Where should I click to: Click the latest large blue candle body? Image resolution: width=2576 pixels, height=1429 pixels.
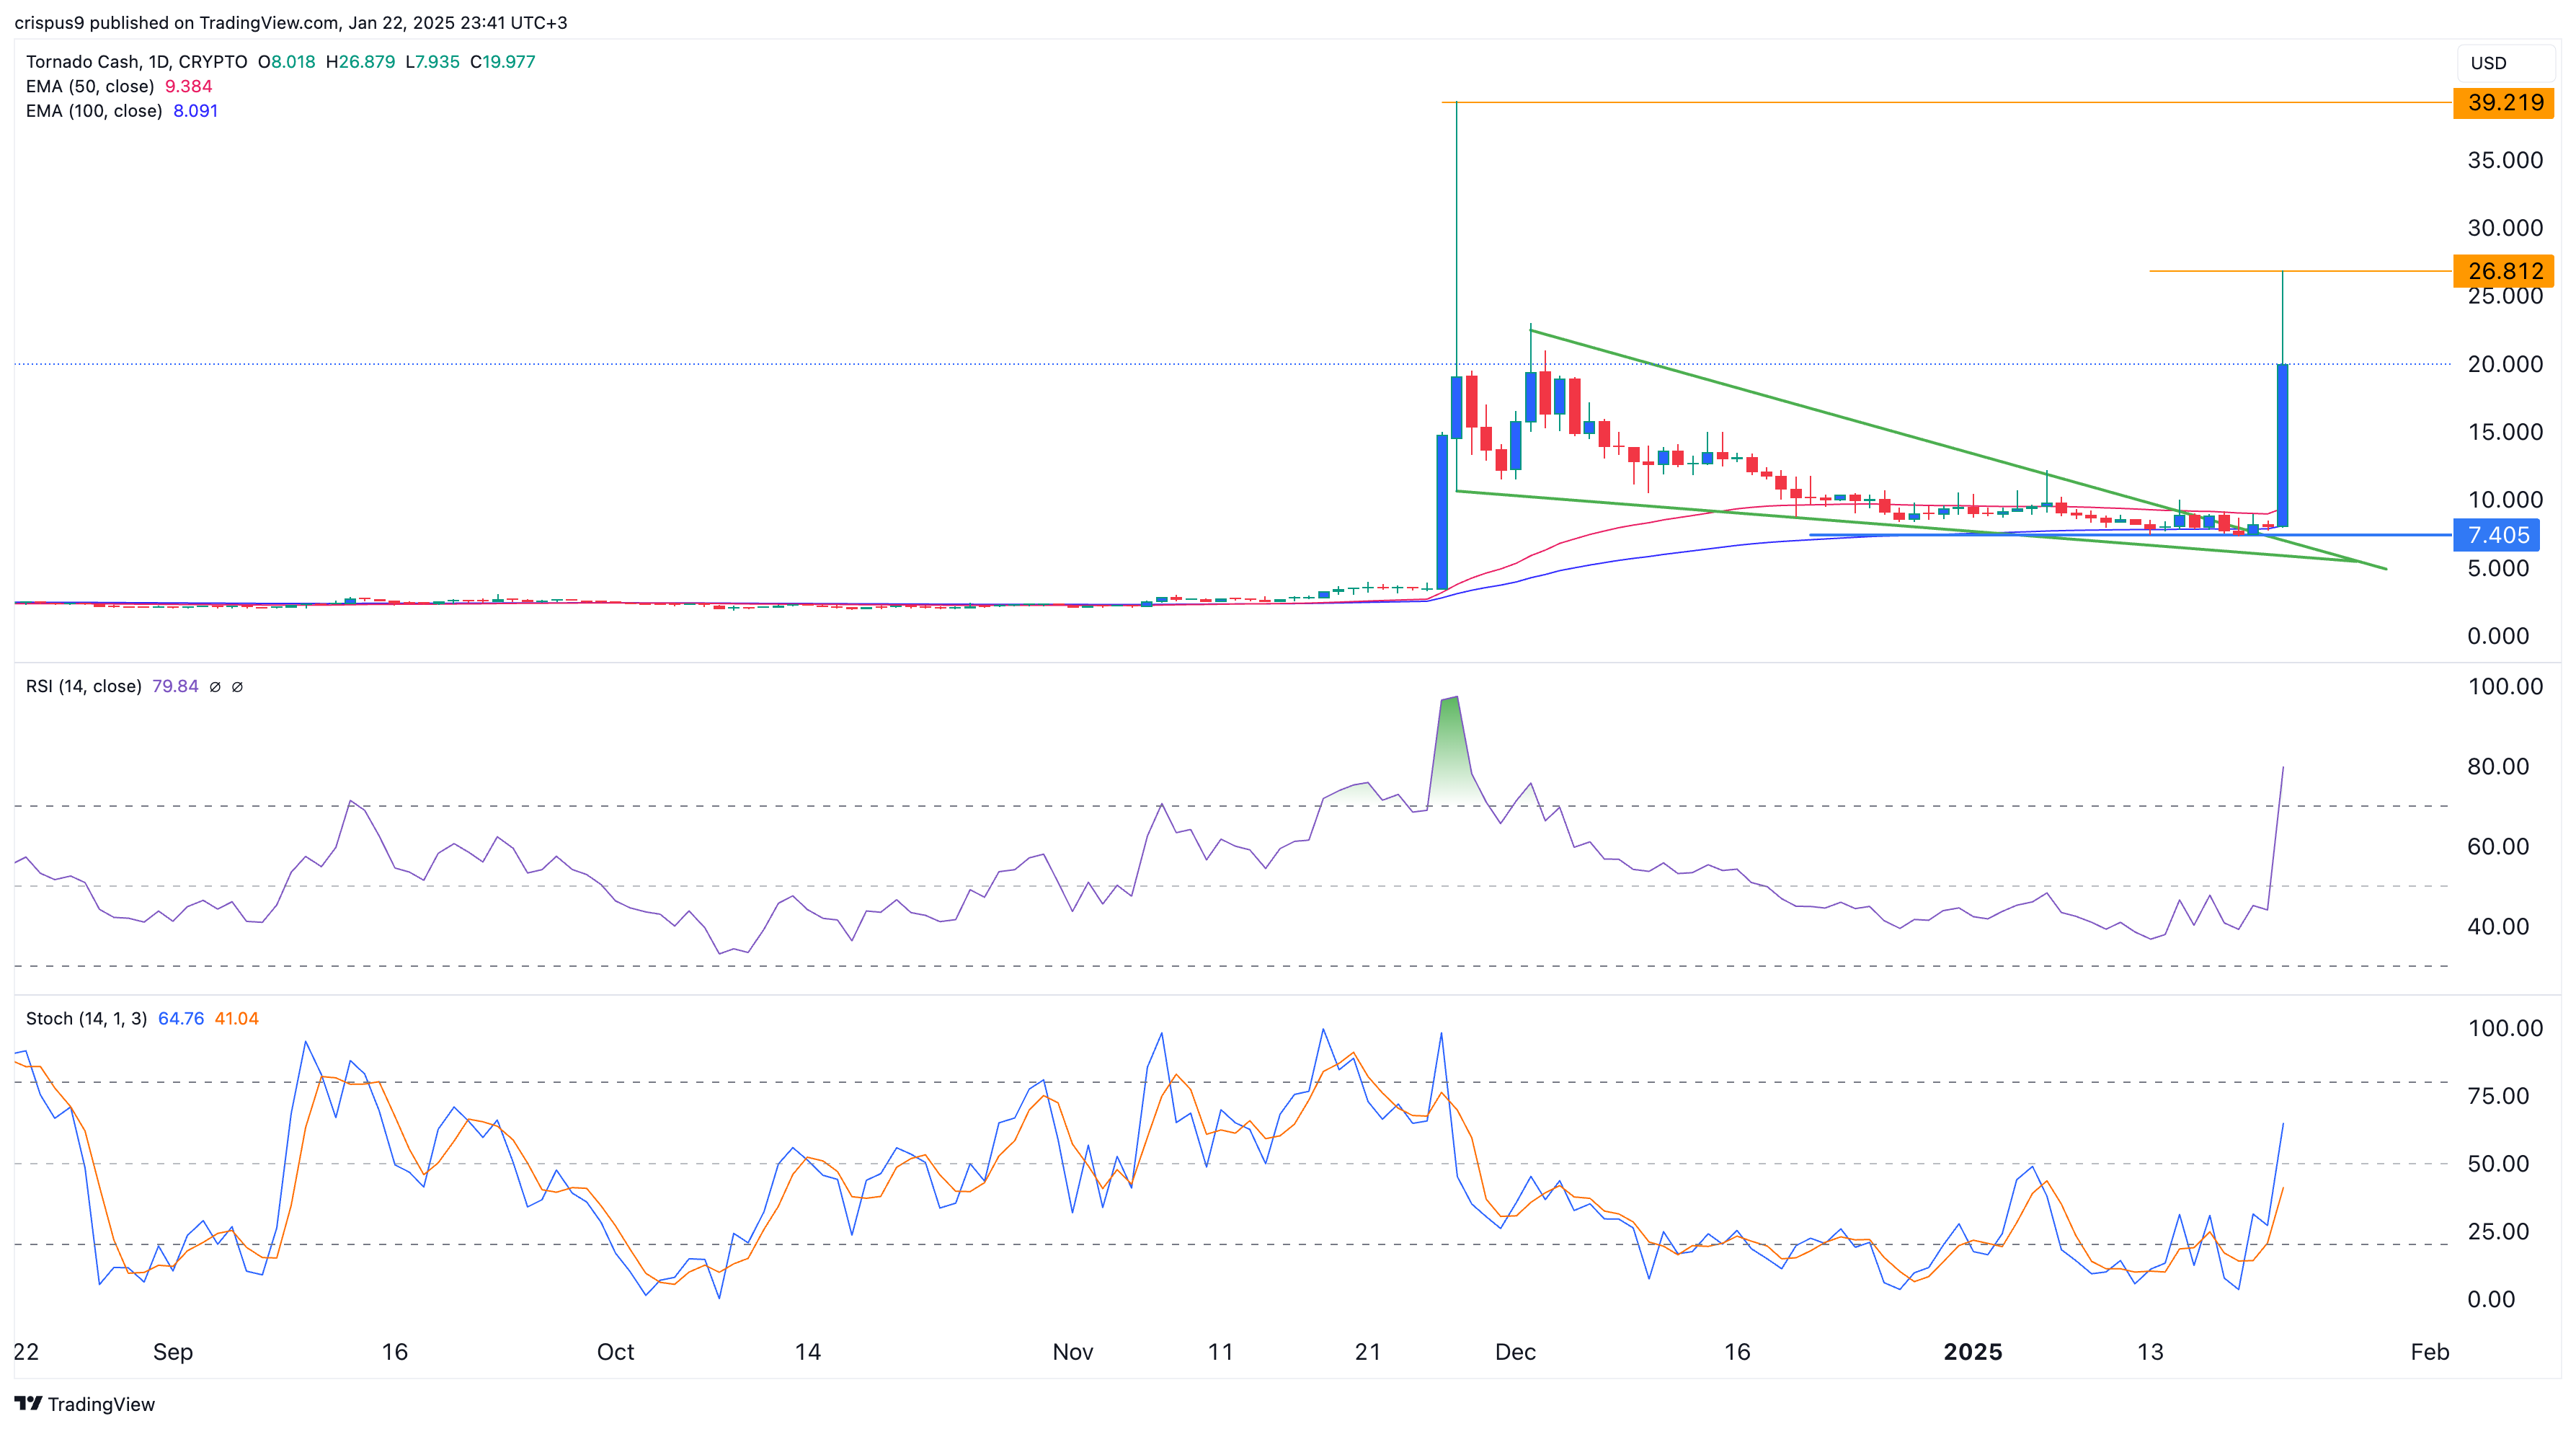tap(2283, 445)
